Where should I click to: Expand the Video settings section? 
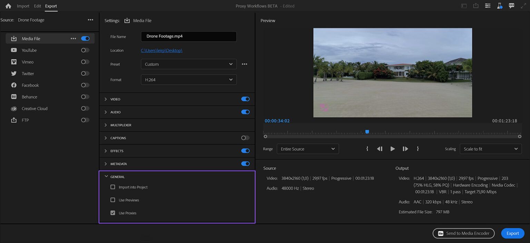106,99
